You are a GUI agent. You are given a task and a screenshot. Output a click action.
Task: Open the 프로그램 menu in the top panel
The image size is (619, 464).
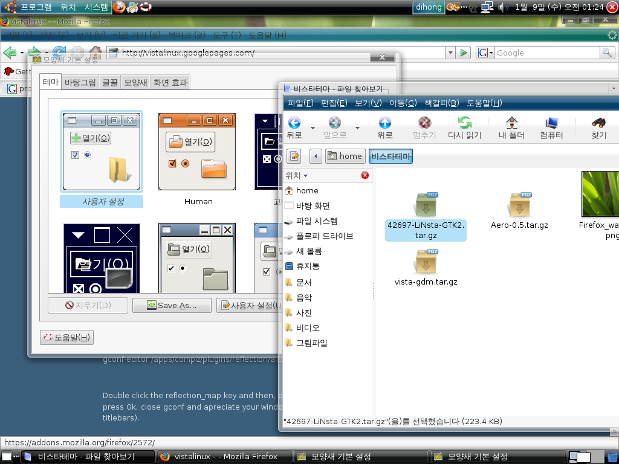click(30, 7)
